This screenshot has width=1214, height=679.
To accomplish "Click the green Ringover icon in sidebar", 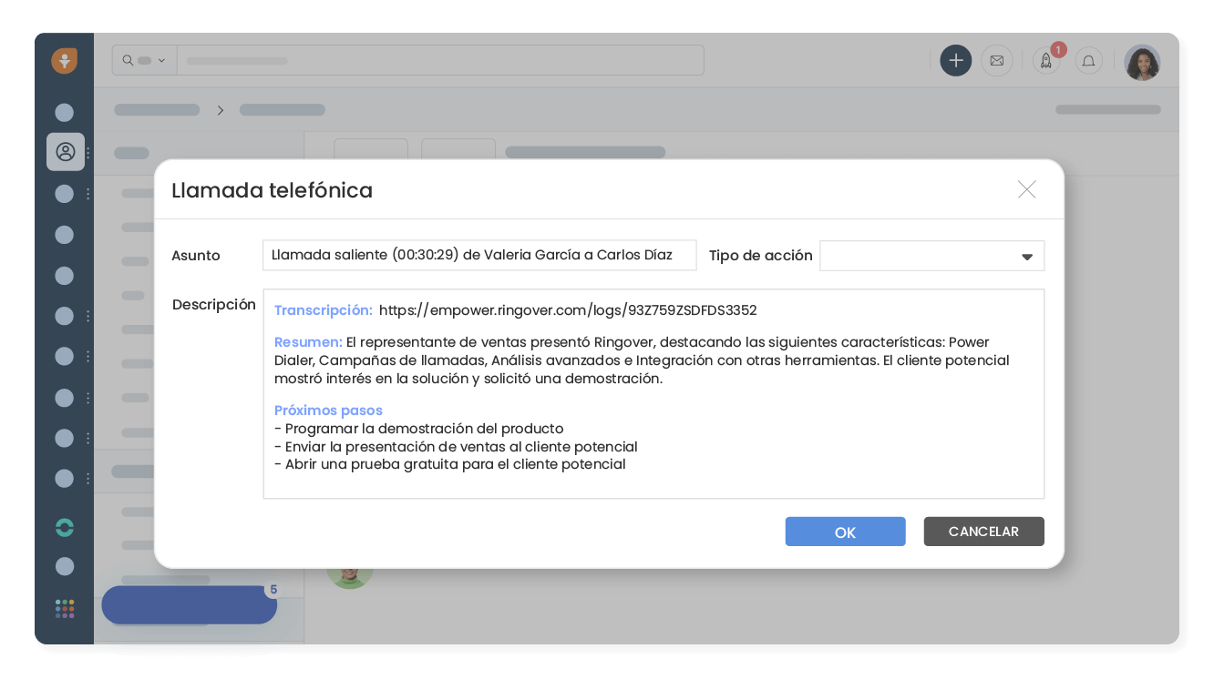I will tap(64, 527).
